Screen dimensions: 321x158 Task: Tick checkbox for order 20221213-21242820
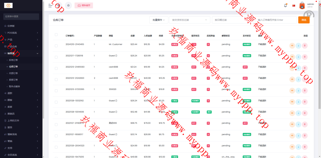point(56,80)
